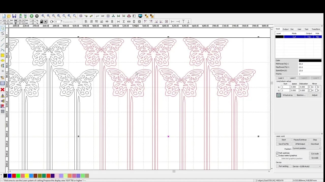Select the arrow Select tool
325x182 pixels.
(3, 28)
